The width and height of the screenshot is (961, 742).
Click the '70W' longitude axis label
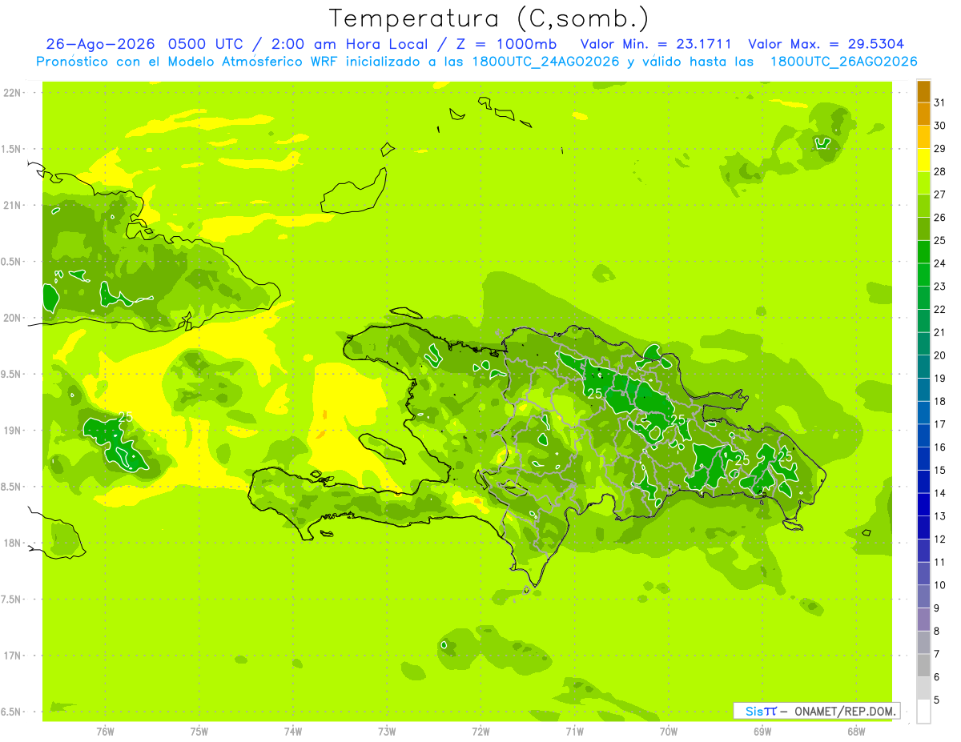tap(669, 731)
